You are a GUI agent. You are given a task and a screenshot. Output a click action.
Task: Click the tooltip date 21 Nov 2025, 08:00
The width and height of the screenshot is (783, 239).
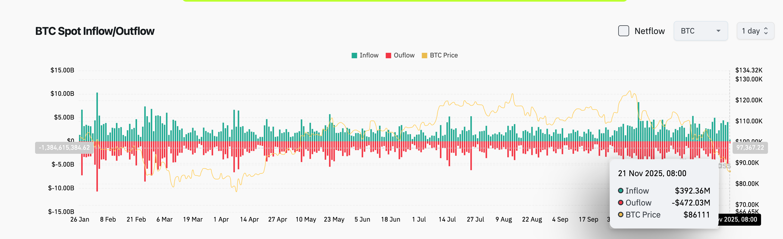click(x=652, y=174)
